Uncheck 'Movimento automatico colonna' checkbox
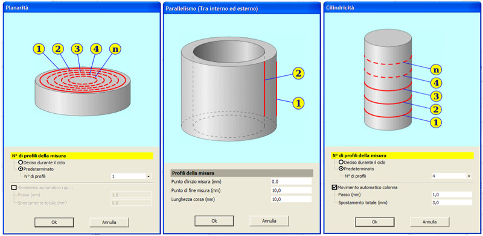 (334, 187)
